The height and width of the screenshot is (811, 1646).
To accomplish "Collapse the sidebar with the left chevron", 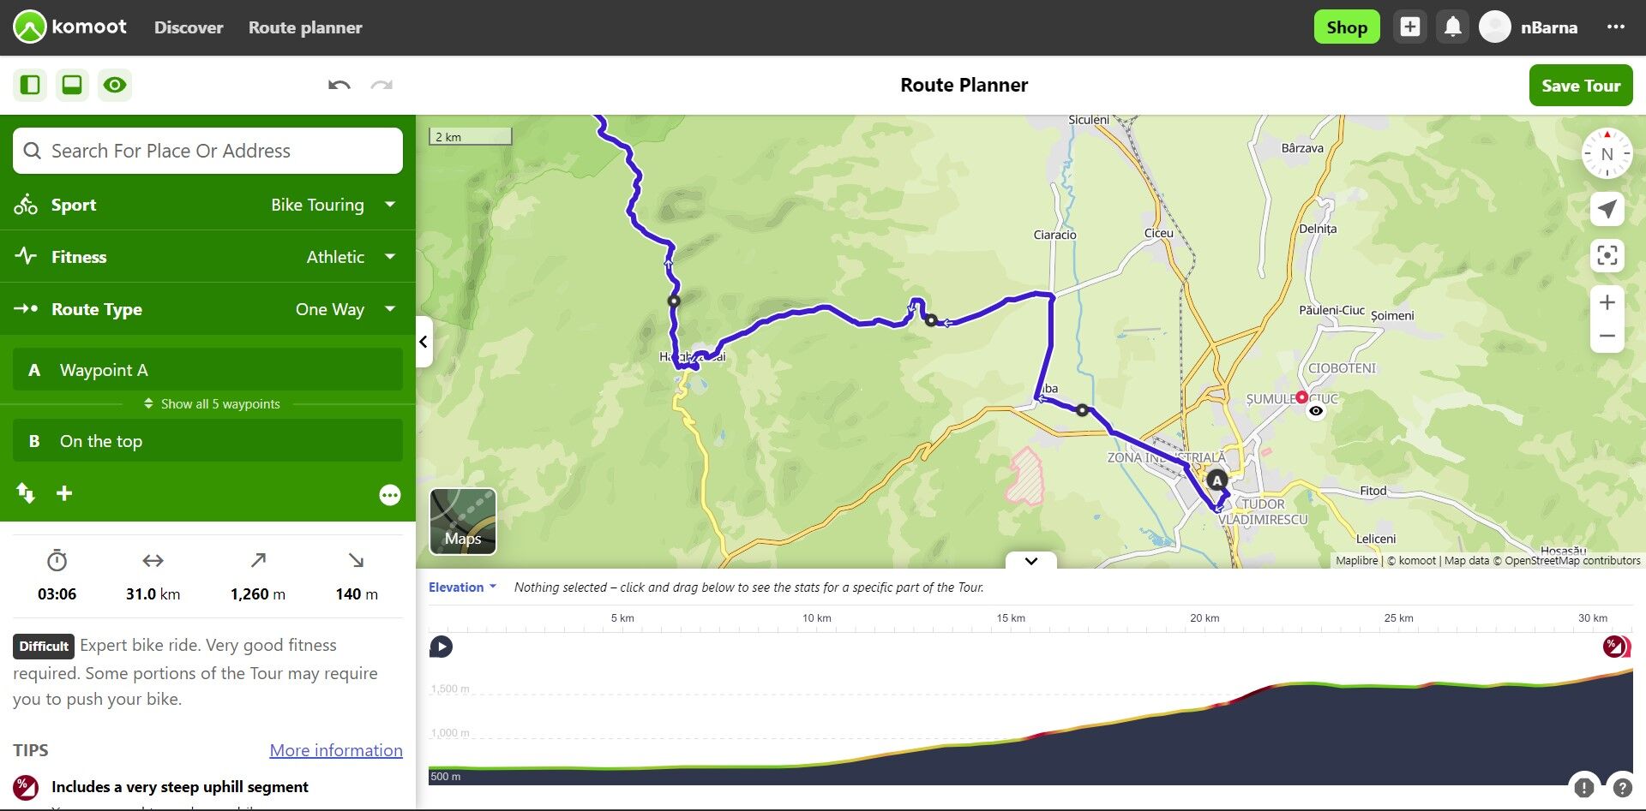I will 424,342.
